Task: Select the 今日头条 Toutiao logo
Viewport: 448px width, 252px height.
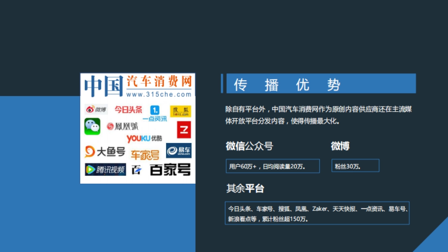Action: (128, 109)
